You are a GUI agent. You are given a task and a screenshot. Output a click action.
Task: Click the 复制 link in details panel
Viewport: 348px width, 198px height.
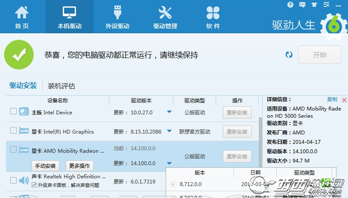(x=332, y=99)
